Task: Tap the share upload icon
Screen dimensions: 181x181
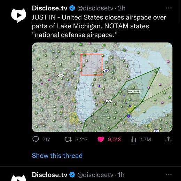Action: point(168,139)
